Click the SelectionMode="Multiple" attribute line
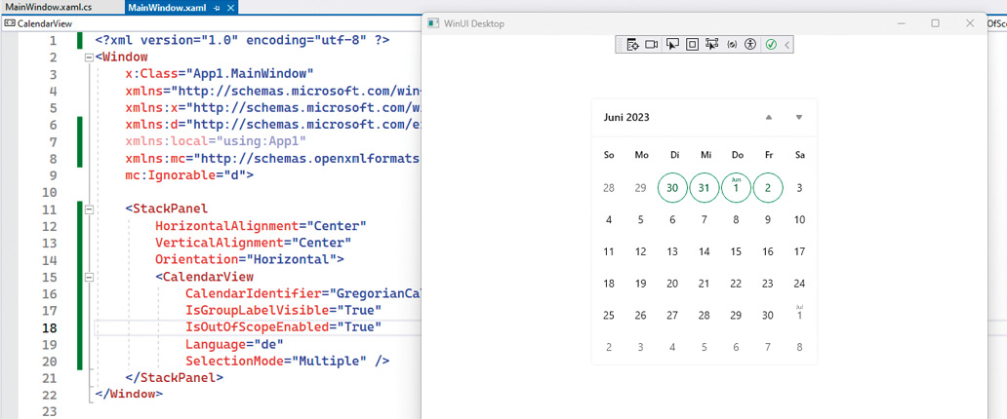Screen dimensions: 1007x419 point(287,362)
